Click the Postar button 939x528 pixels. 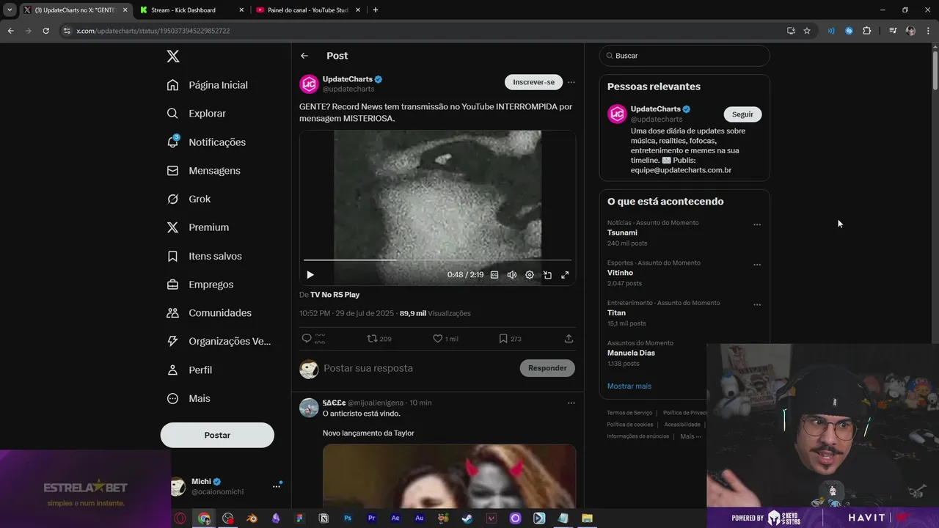(x=217, y=435)
